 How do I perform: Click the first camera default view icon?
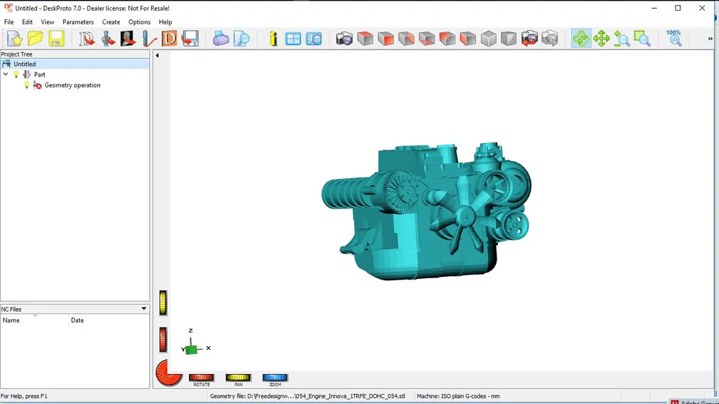pos(344,39)
